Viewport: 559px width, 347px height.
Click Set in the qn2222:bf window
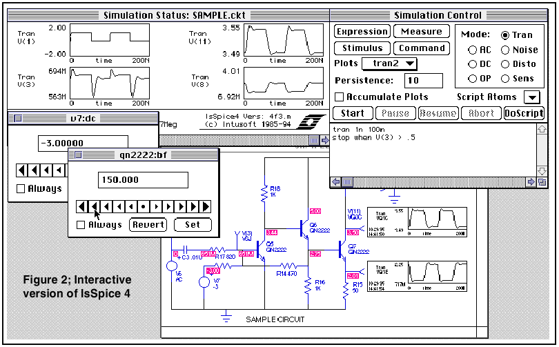click(193, 225)
